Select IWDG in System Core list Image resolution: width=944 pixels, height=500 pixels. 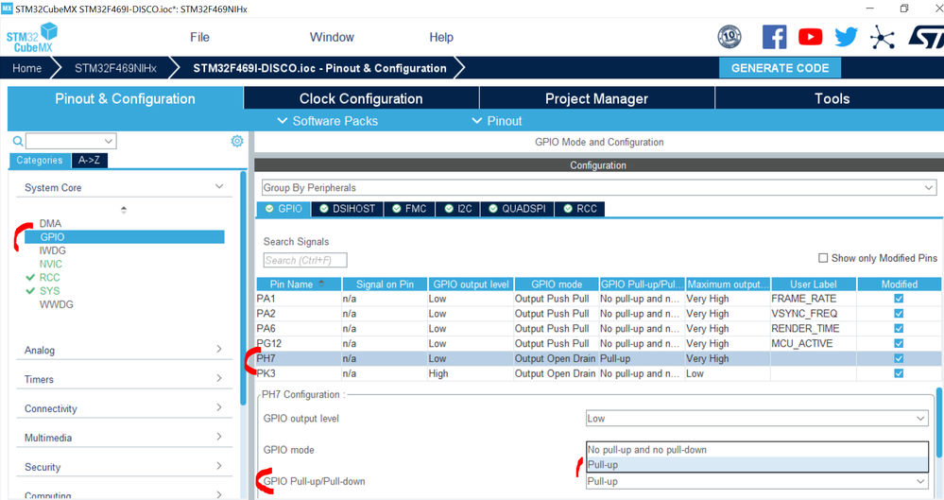click(53, 250)
